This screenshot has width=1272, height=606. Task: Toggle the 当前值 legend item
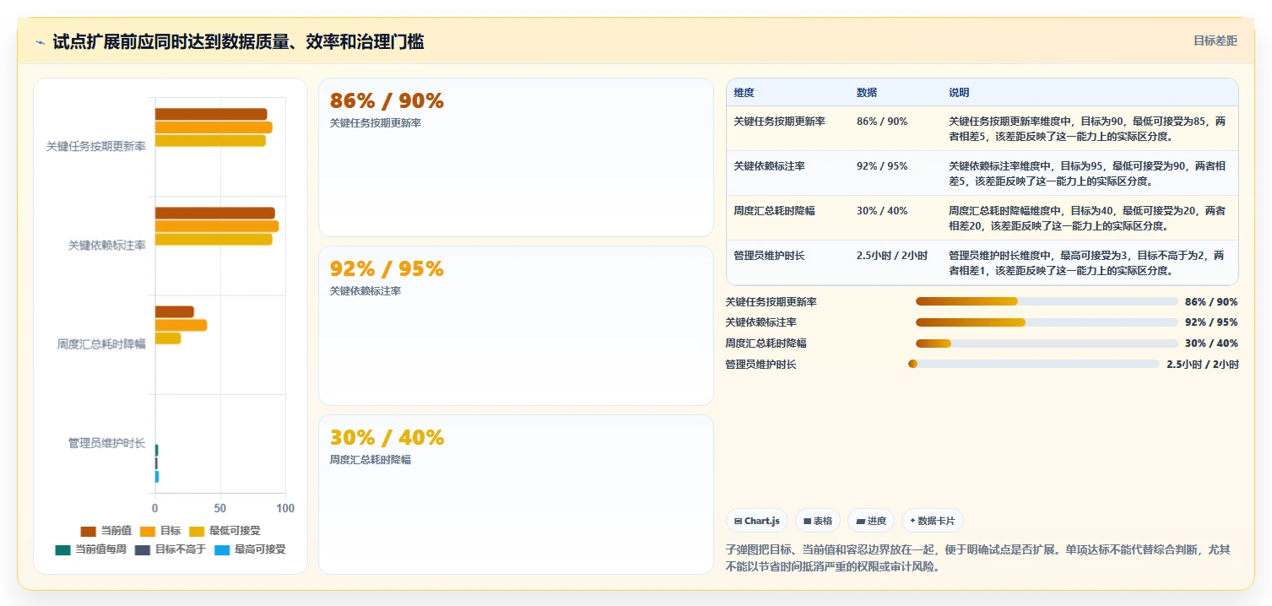[x=106, y=531]
